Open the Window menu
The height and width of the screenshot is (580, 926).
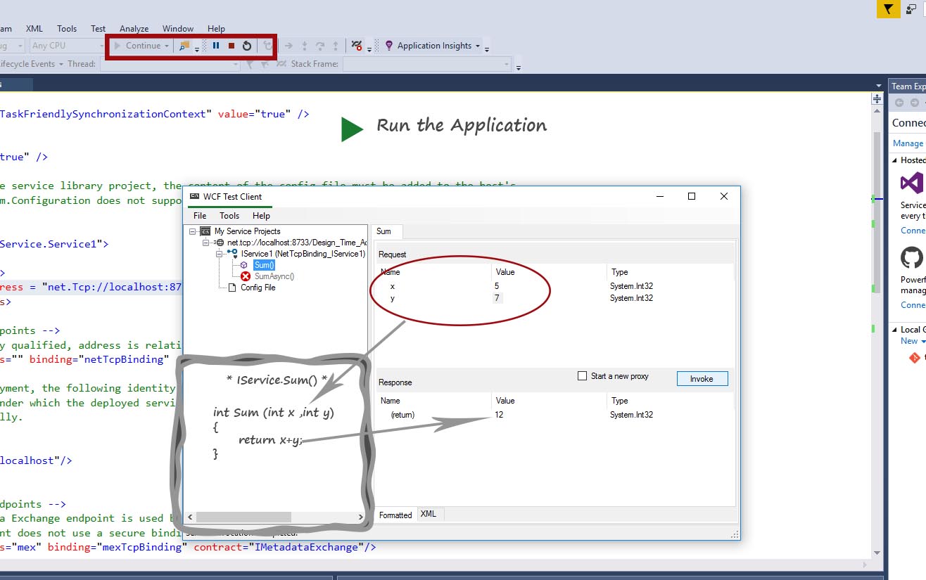pos(178,29)
